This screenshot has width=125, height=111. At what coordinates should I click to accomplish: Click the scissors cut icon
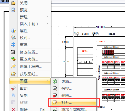click(x=13, y=89)
